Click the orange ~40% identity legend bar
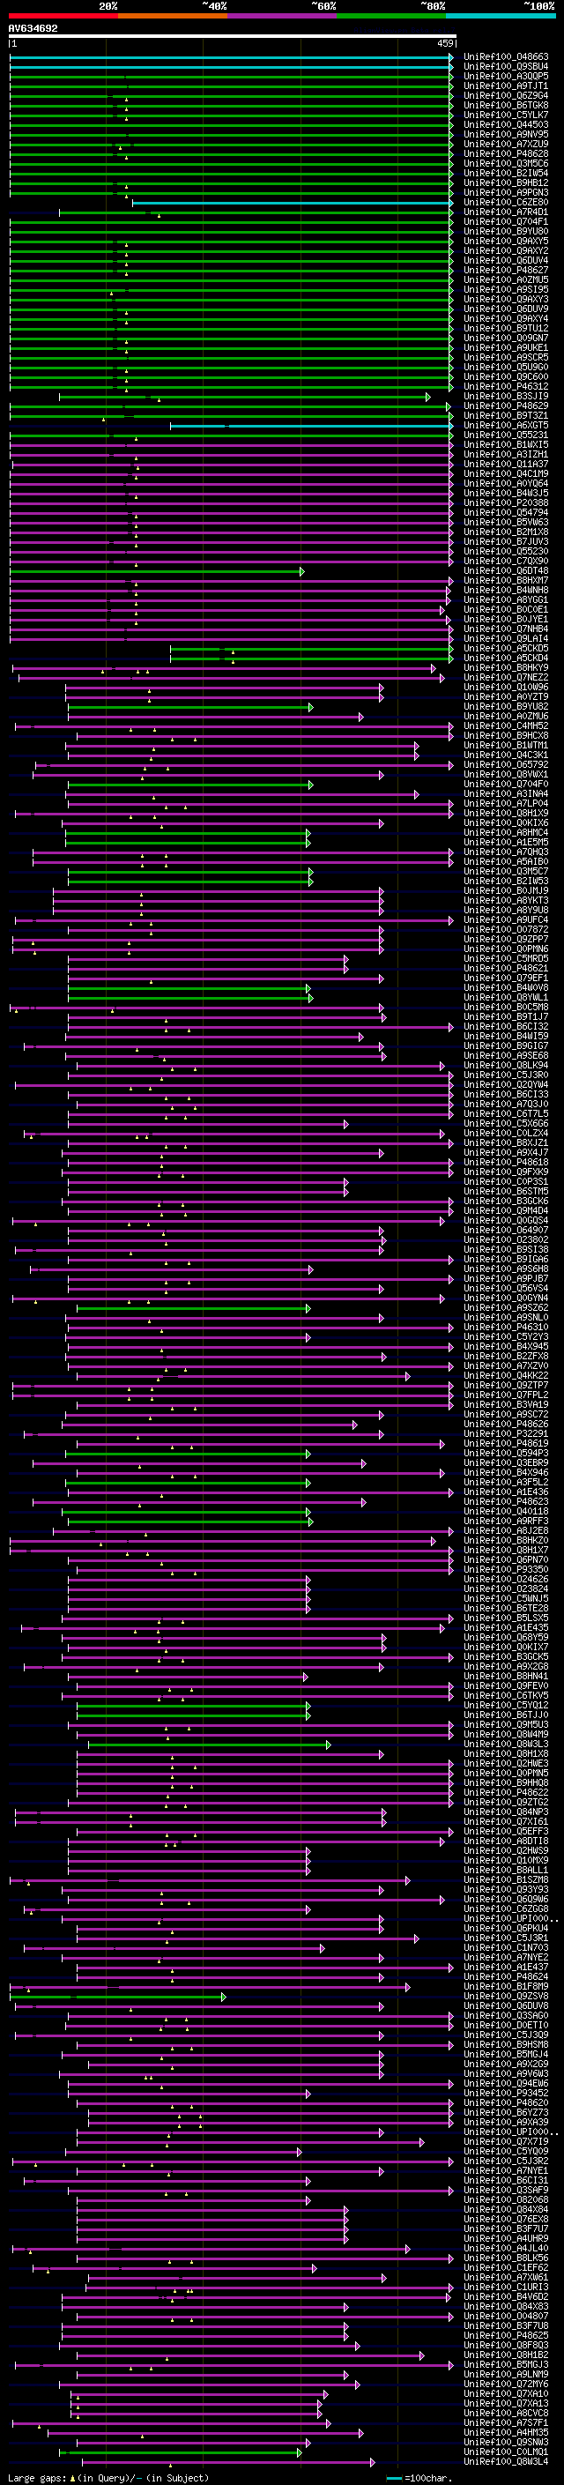Image resolution: width=564 pixels, height=2485 pixels. [x=173, y=16]
